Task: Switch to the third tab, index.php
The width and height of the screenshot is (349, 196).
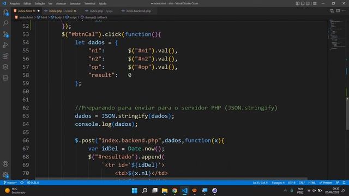Action: 101,11
